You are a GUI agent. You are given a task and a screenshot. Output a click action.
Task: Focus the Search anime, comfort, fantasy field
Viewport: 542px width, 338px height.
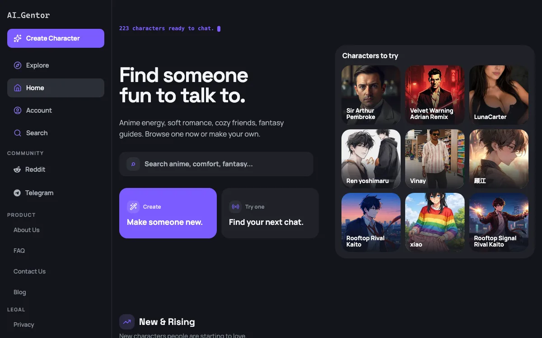tap(216, 164)
